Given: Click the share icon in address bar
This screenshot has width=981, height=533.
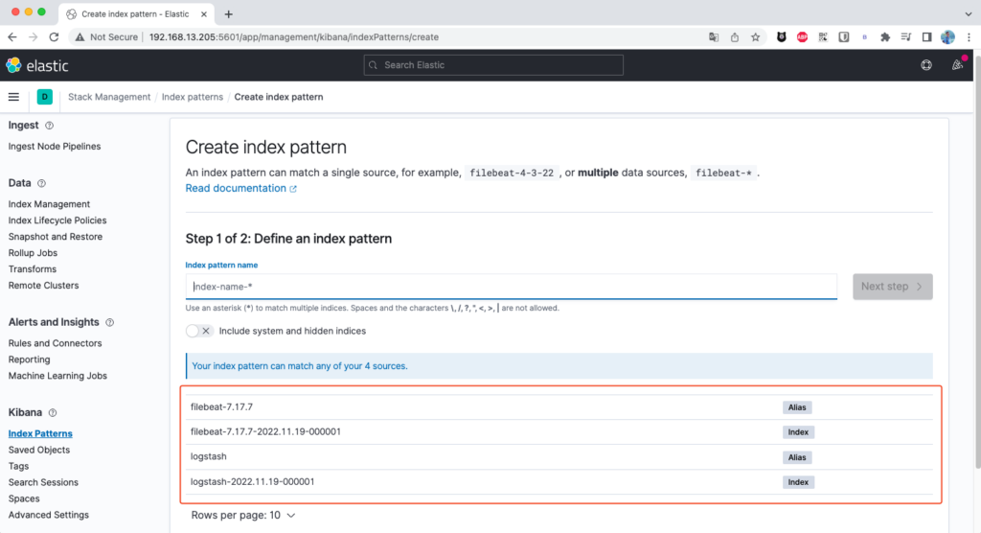Looking at the screenshot, I should pos(735,37).
